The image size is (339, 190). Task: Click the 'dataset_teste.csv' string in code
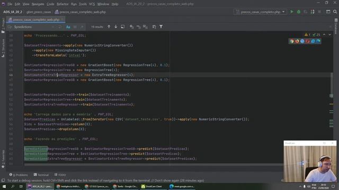click(x=142, y=119)
